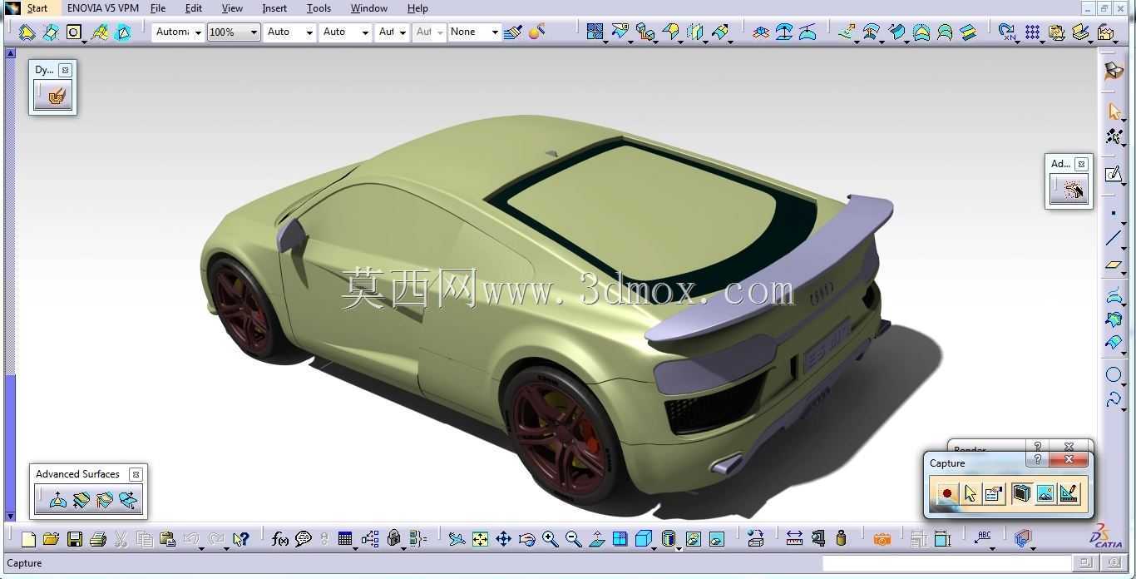The height and width of the screenshot is (579, 1136).
Task: Open the Edit menu
Action: 194,8
